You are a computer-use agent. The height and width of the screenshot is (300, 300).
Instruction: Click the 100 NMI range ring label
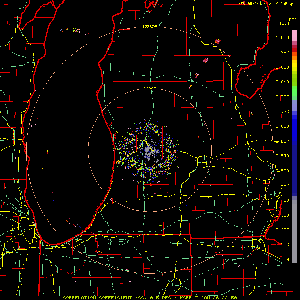149,26
